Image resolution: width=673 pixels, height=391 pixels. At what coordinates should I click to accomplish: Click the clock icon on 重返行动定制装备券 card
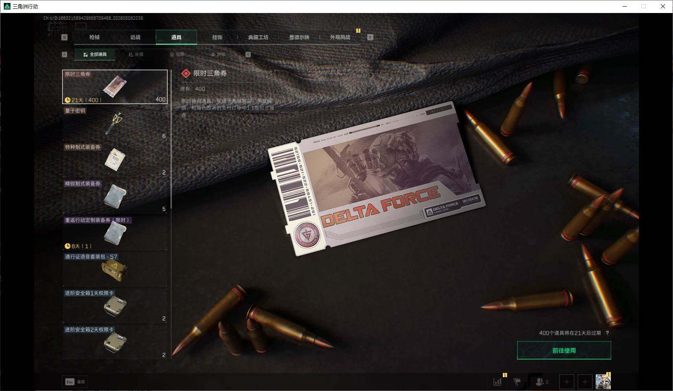point(67,246)
